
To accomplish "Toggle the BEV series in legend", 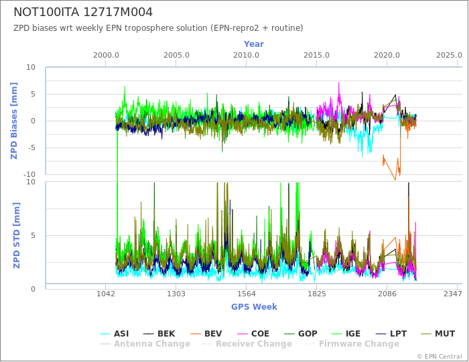I will click(x=206, y=334).
